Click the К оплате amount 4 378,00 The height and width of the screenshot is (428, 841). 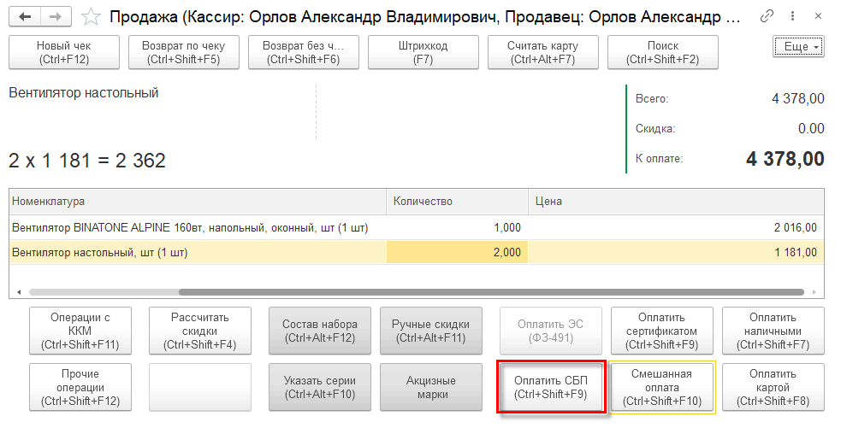pos(785,159)
